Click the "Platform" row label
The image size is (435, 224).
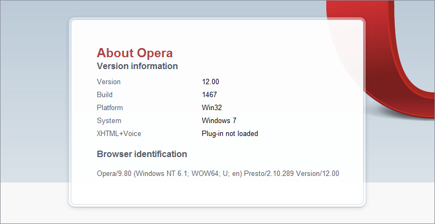[110, 108]
